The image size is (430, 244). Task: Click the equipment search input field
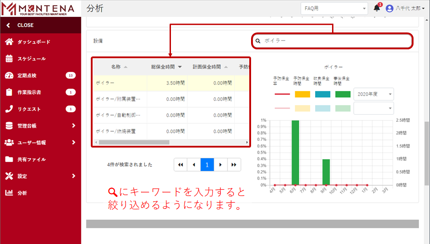coord(334,41)
